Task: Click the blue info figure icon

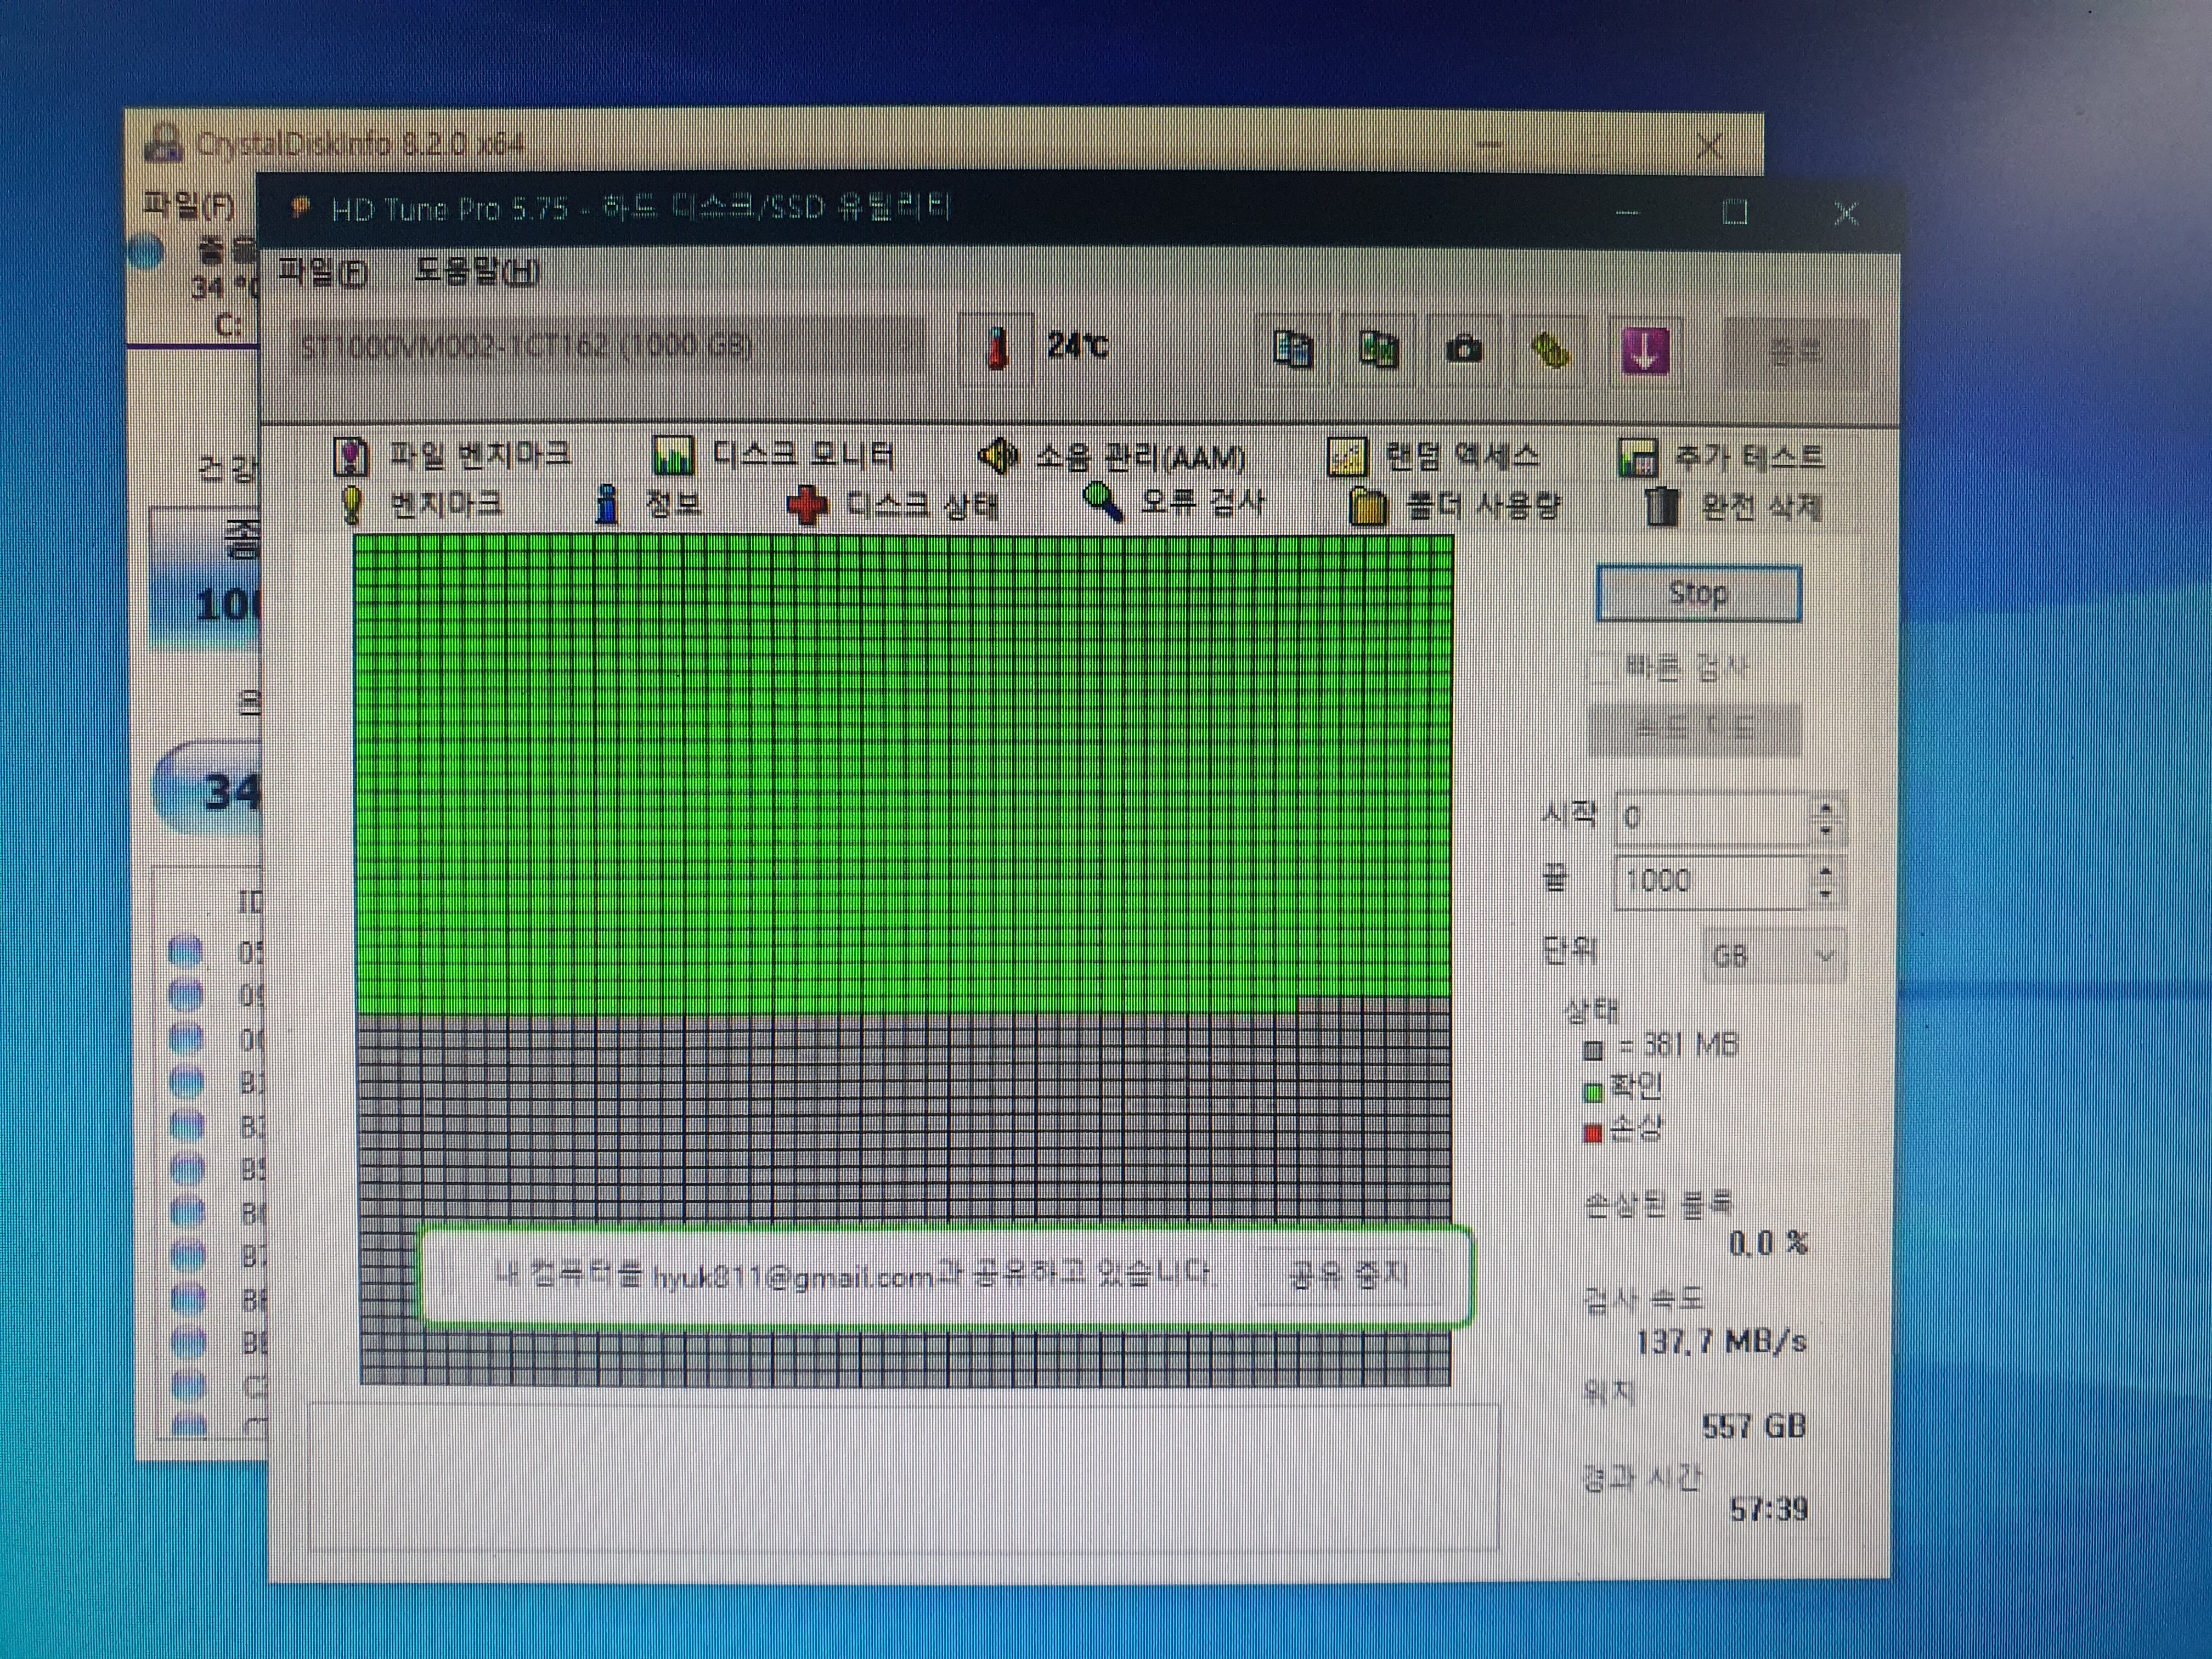Action: (606, 505)
